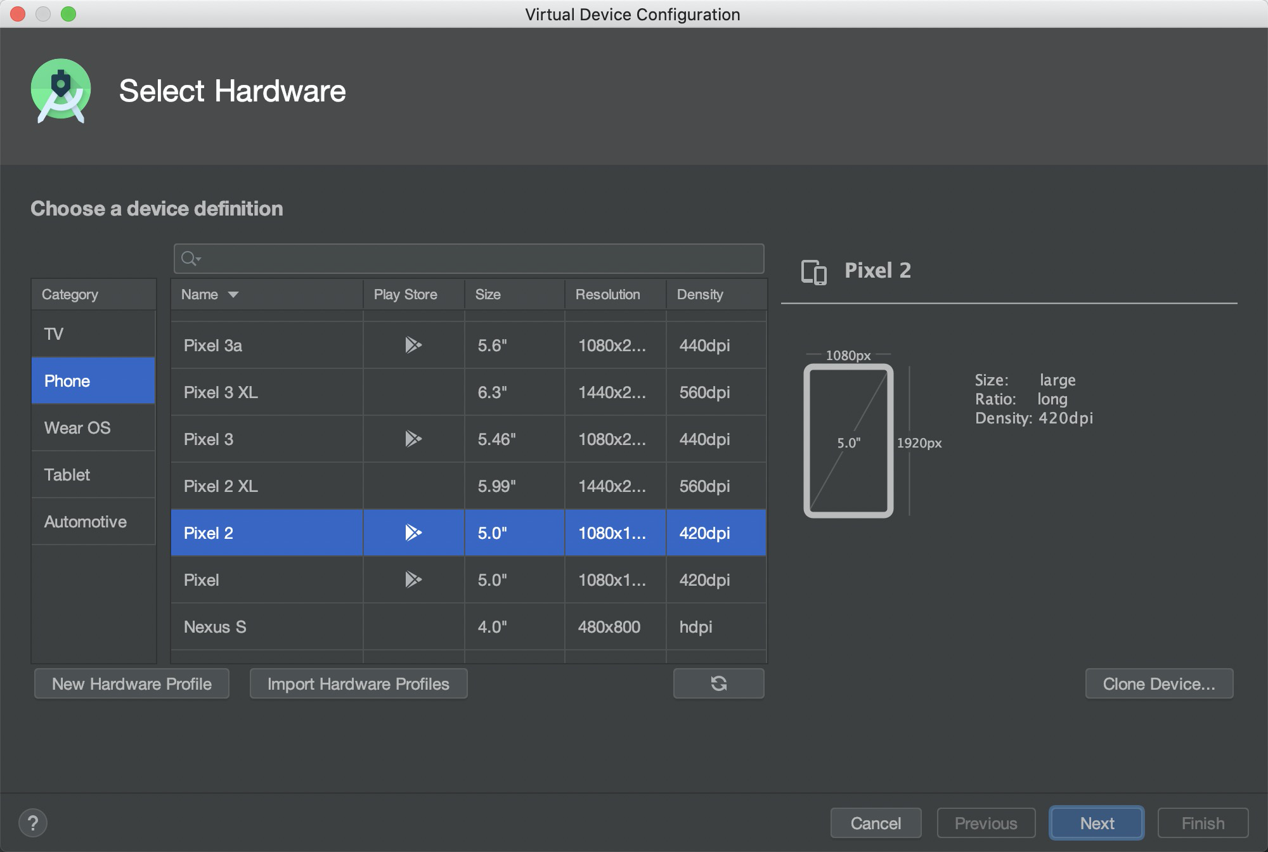This screenshot has height=852, width=1268.
Task: Click New Hardware Profile button
Action: pyautogui.click(x=132, y=683)
